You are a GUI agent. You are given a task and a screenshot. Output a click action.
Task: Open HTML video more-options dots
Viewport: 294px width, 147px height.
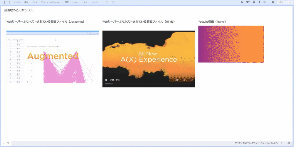click(191, 80)
